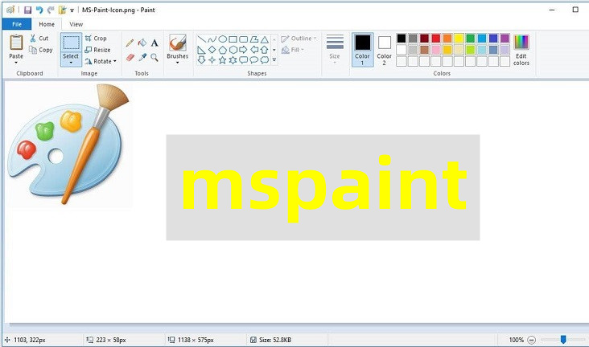Open the Rotate dropdown menu

(x=114, y=61)
